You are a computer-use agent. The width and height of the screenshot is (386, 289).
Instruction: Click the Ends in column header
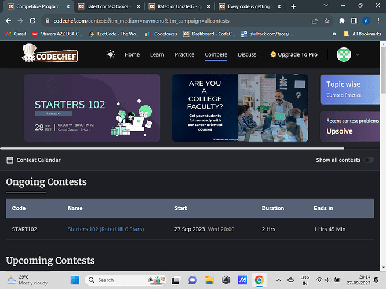[323, 208]
